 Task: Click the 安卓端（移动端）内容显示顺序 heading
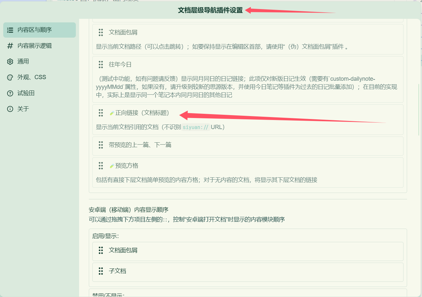coord(129,209)
